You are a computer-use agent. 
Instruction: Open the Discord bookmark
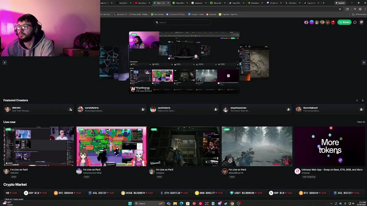(x=176, y=14)
